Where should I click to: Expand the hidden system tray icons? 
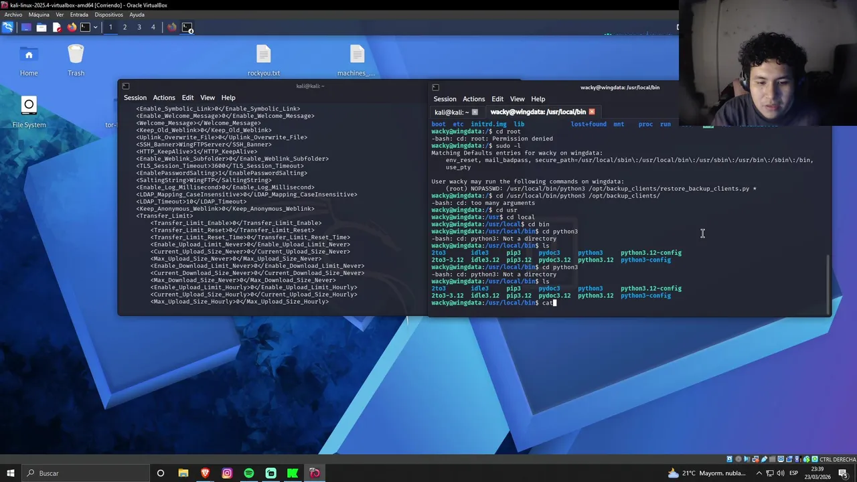click(759, 473)
